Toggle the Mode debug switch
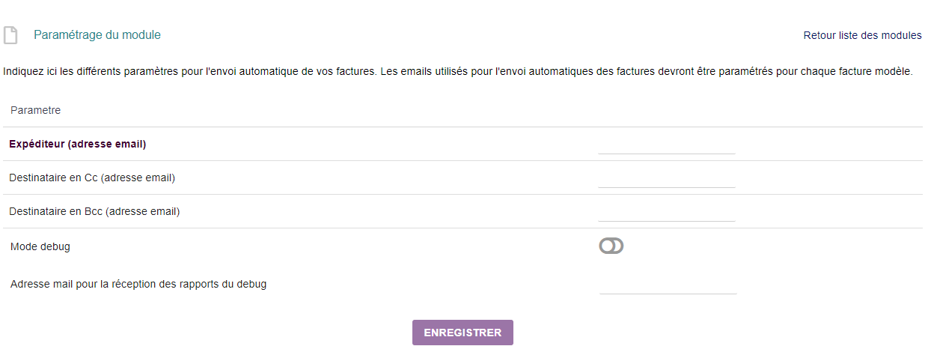 (x=611, y=246)
